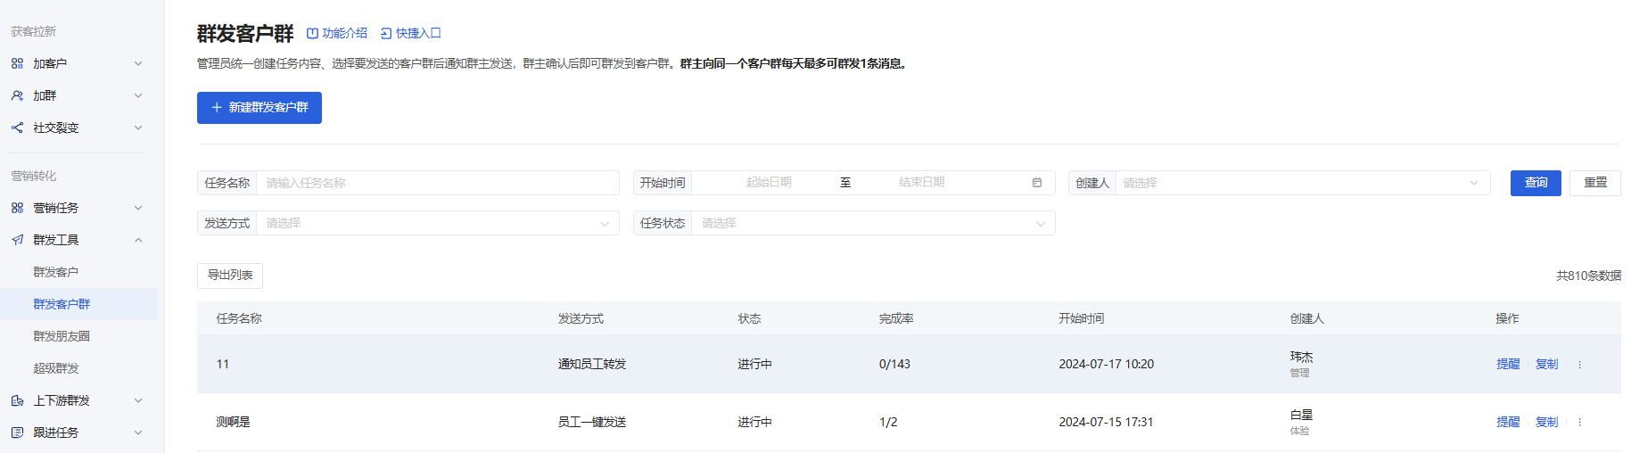1631x453 pixels.
Task: Click the 加客户 sidebar icon
Action: 17,63
